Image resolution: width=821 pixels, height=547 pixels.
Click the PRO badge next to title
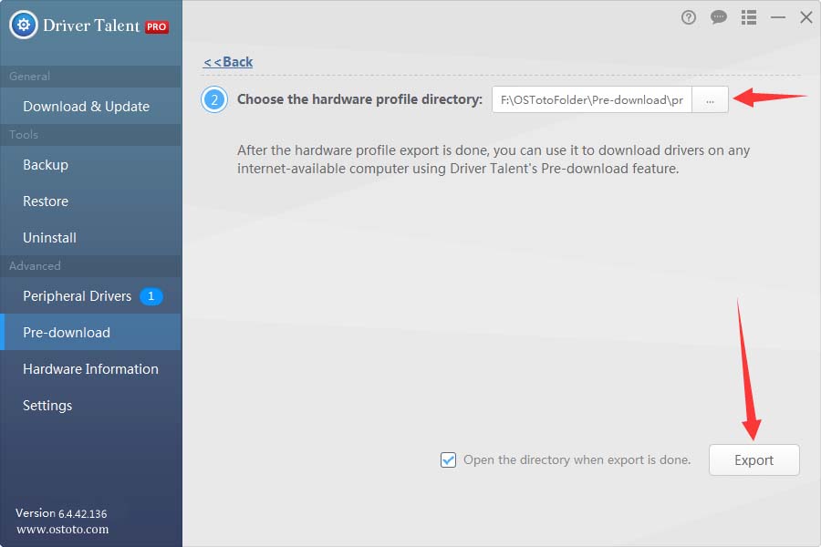point(157,26)
